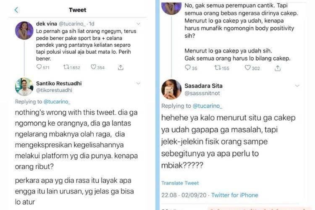
Task: Like dek vina's tweet with the heart
Action: [93, 67]
